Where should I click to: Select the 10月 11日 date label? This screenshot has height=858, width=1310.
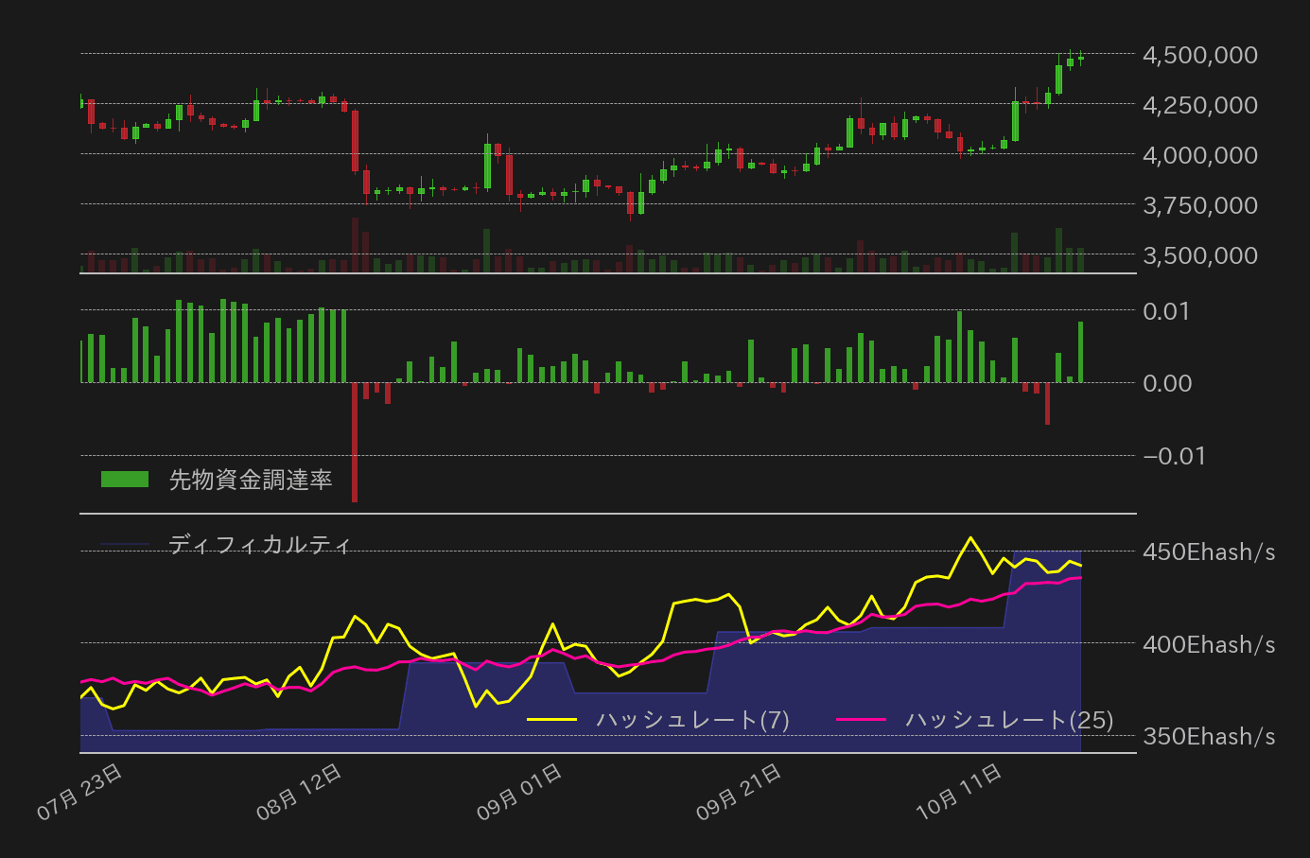click(x=958, y=792)
